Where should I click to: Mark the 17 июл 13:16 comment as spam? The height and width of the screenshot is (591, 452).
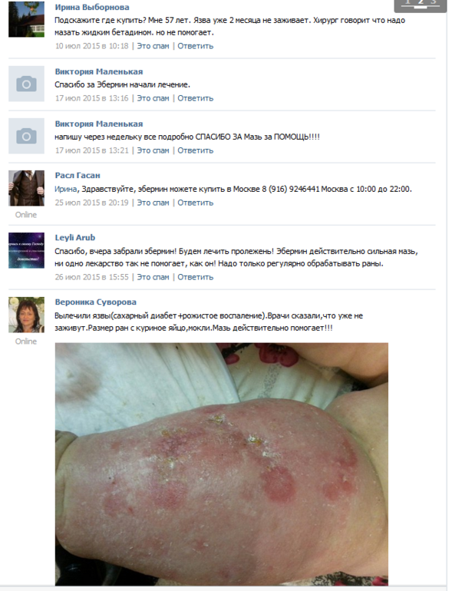(153, 98)
